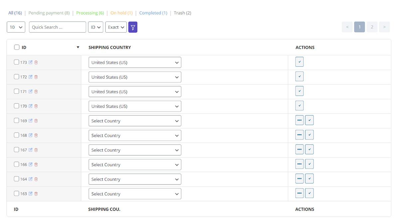The height and width of the screenshot is (220, 399).
Task: Click the edit icon for order 169
Action: pos(31,121)
